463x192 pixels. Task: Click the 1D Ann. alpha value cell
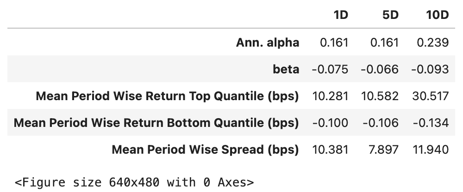[x=334, y=43]
